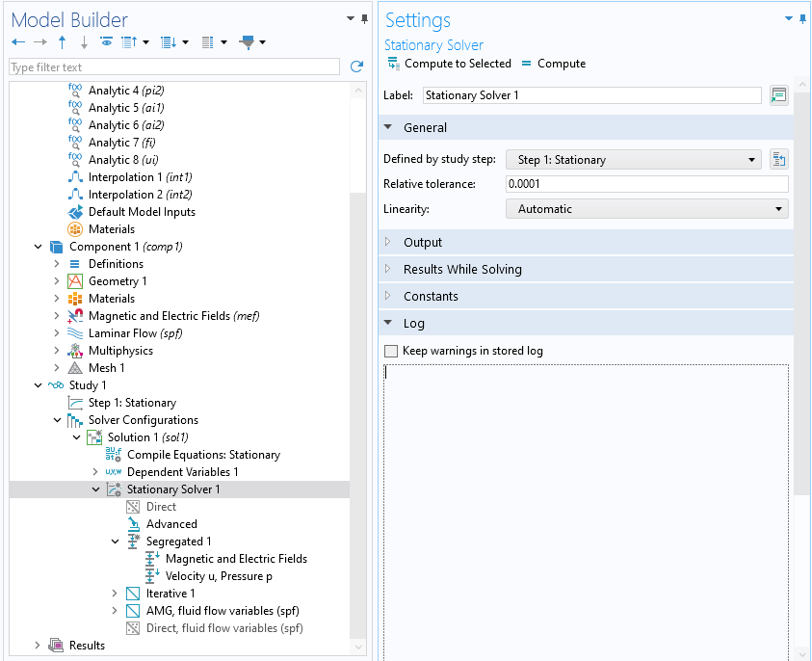
Task: Select the Step 1: Stationary tree node
Action: click(132, 403)
